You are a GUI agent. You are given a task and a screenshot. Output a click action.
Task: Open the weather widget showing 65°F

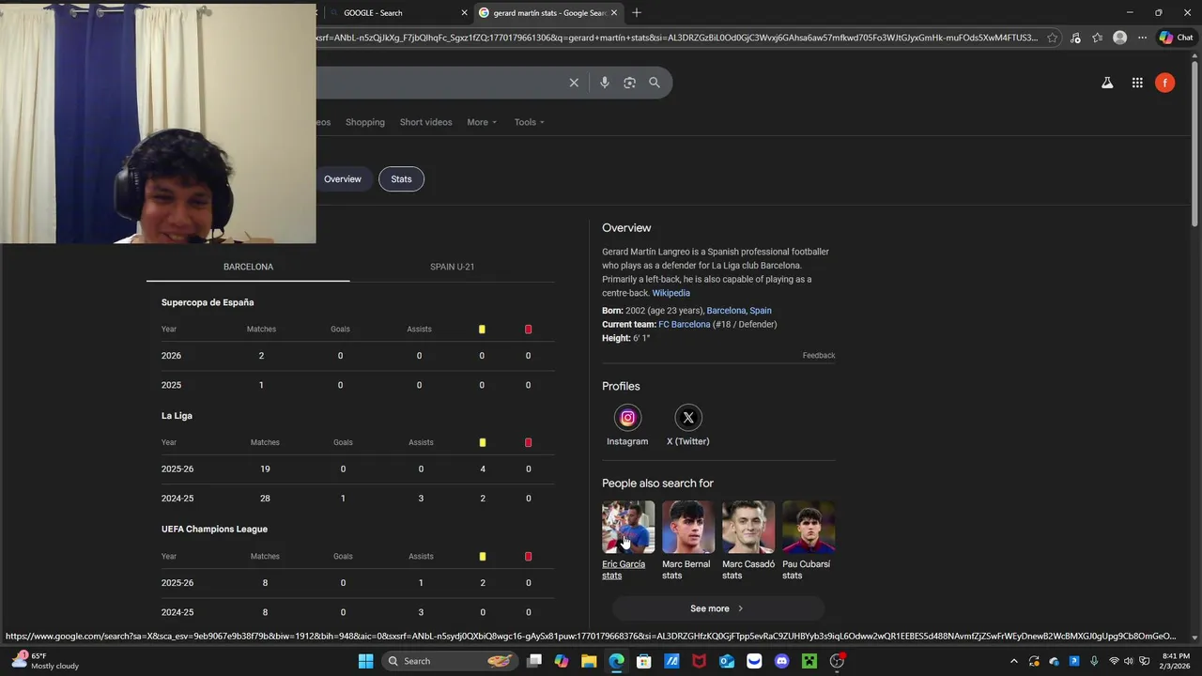pos(45,661)
